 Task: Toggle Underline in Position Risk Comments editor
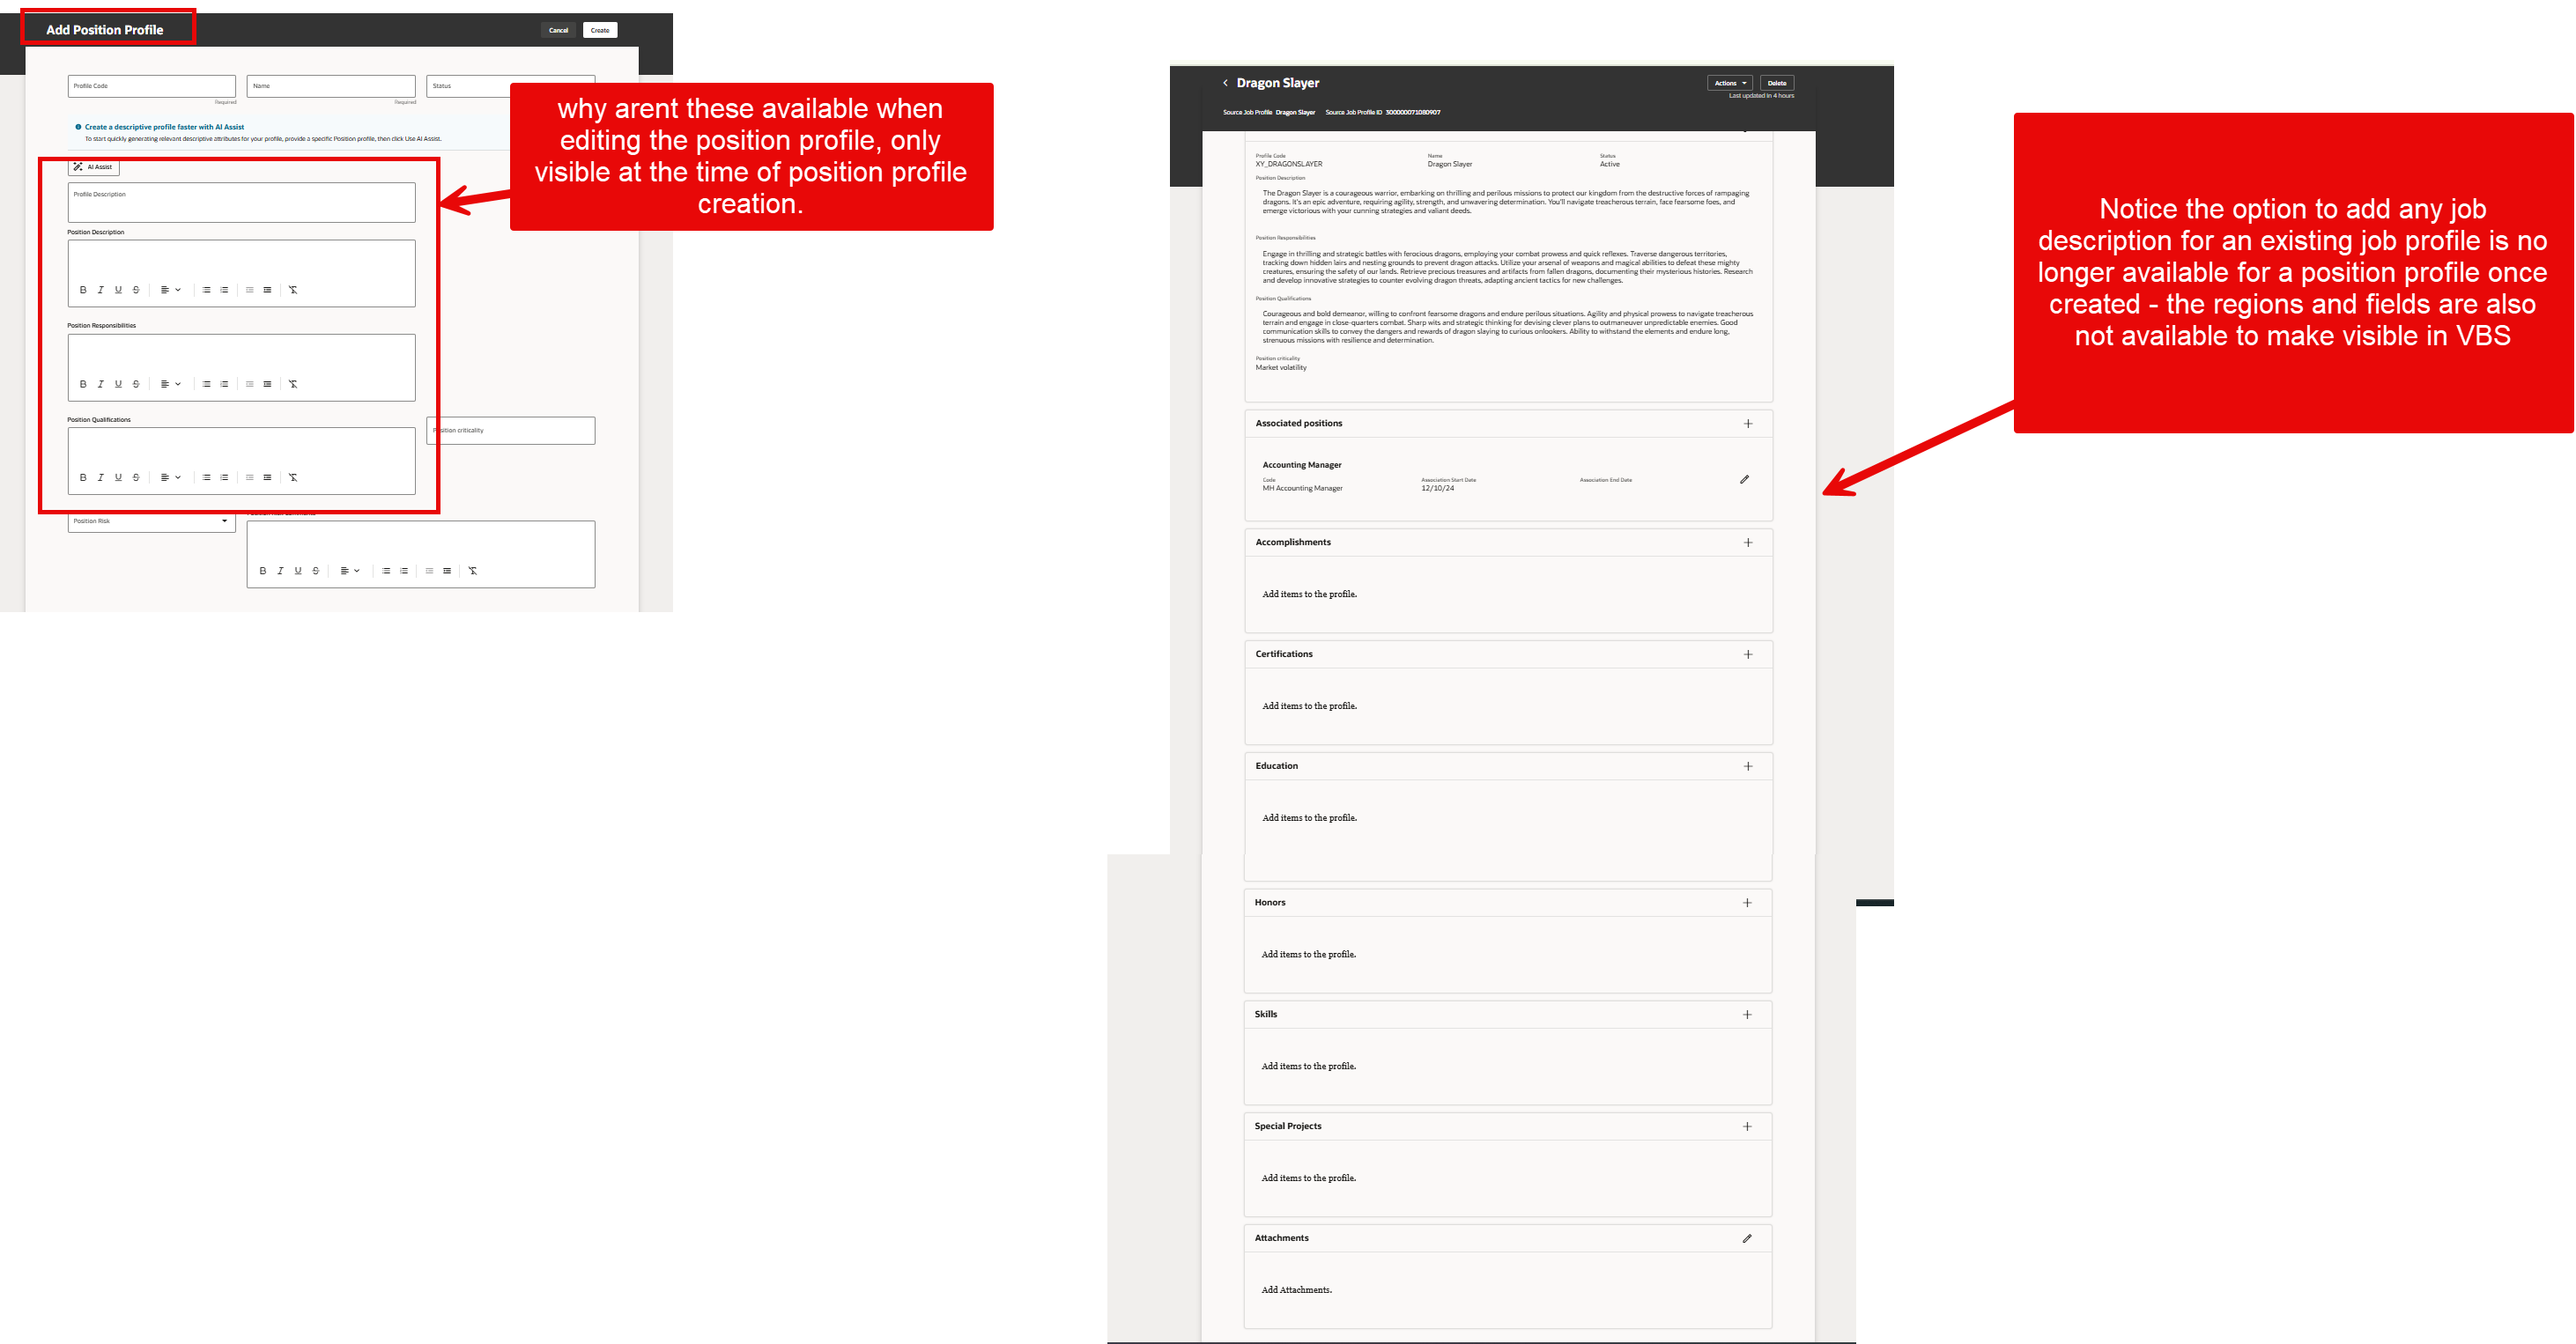point(298,571)
